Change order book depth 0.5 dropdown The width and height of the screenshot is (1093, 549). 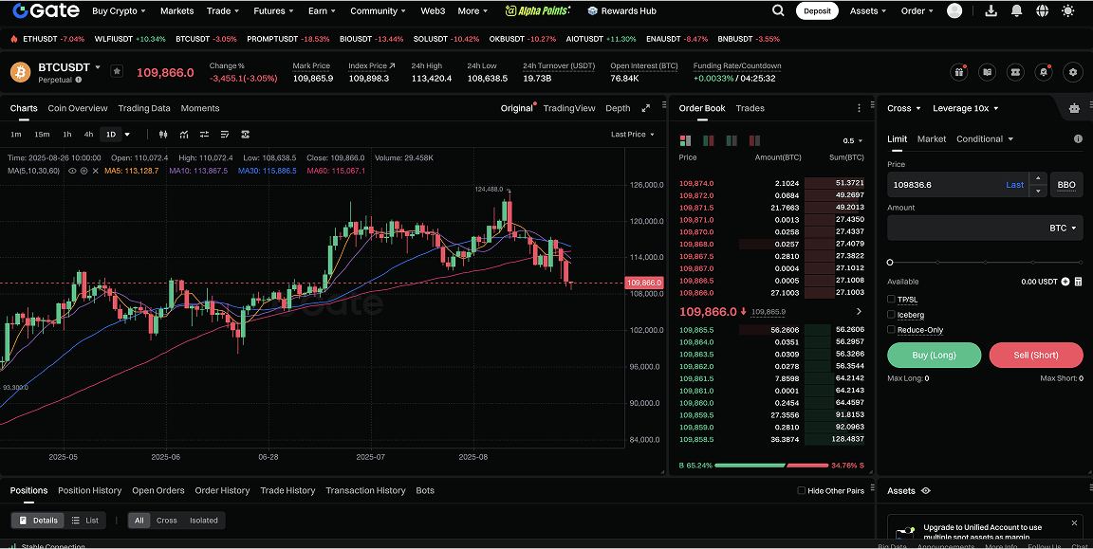[853, 140]
